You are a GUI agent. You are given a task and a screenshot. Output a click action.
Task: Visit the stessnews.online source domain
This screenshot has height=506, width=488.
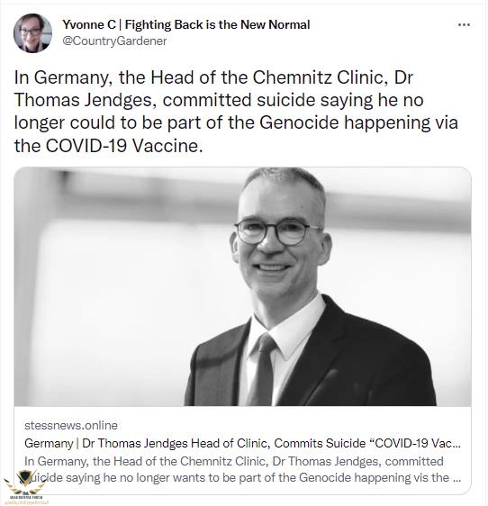pos(71,426)
